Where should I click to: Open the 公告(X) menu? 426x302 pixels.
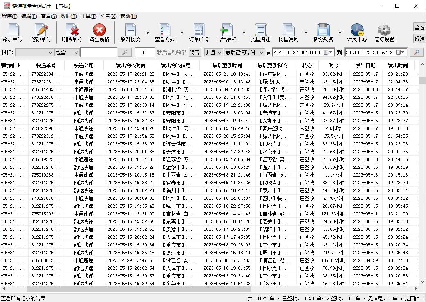tap(109, 16)
